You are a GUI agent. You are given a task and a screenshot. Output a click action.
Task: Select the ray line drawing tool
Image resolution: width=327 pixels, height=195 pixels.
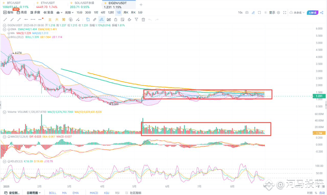click(12, 19)
